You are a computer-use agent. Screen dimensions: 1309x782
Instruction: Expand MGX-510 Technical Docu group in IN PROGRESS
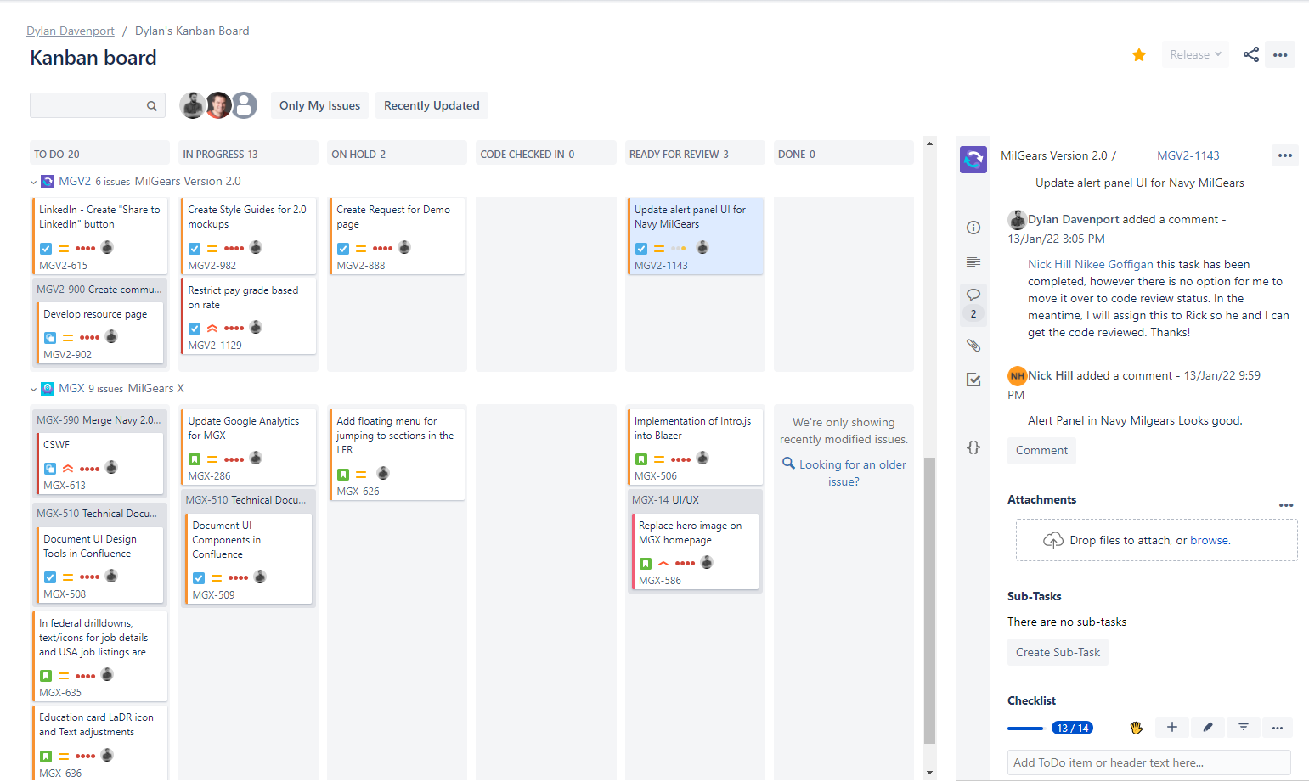point(247,500)
